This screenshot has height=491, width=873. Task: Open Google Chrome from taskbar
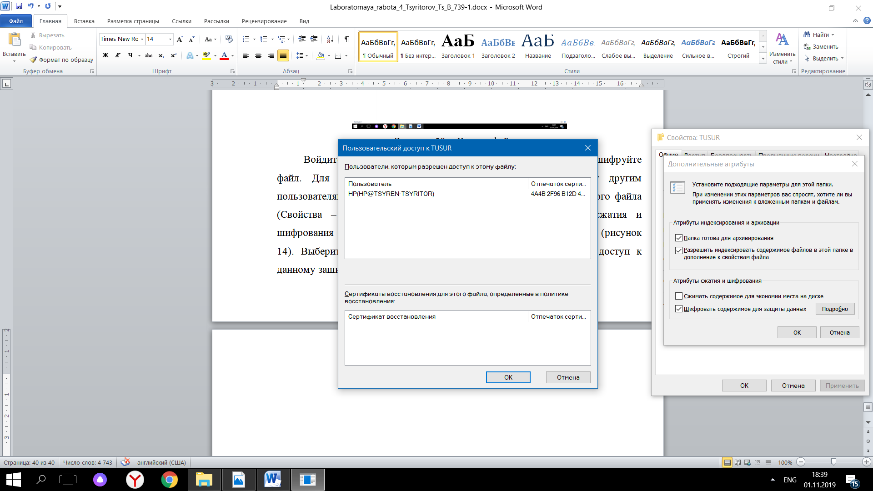[169, 480]
